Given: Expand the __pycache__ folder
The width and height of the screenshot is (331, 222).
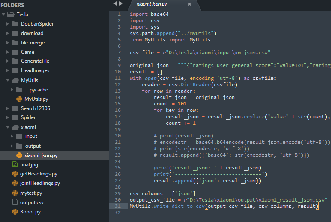Looking at the screenshot, I should 12,90.
